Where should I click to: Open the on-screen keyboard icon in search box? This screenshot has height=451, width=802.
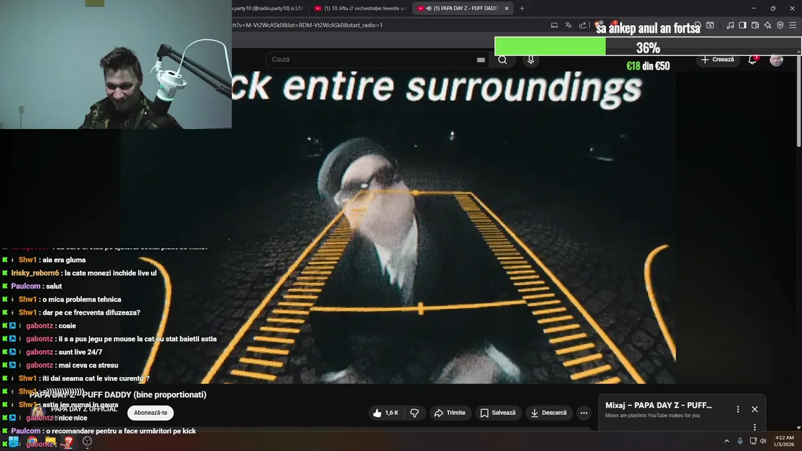(x=481, y=60)
